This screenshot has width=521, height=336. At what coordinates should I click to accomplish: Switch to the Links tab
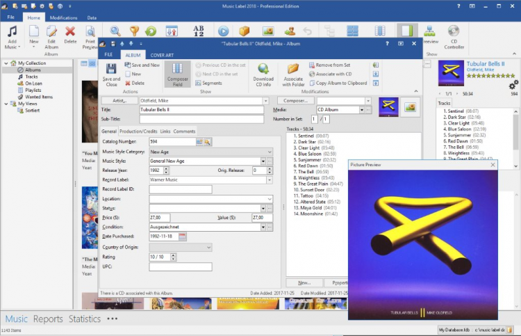(x=165, y=131)
